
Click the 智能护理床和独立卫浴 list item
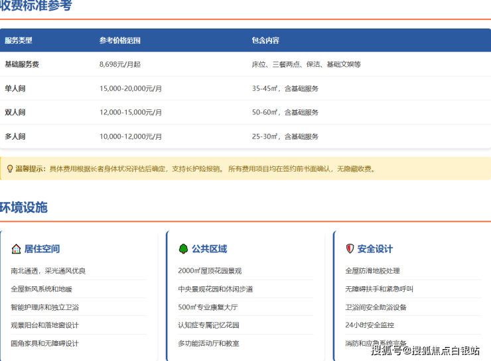tap(44, 307)
